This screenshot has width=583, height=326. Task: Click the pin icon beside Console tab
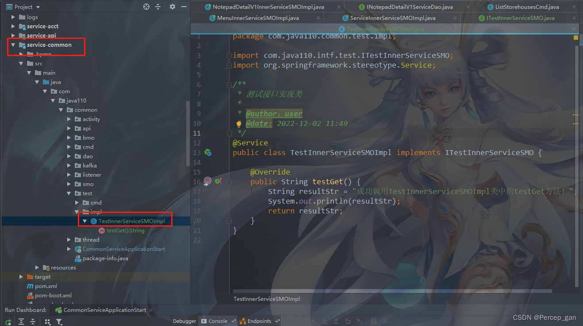tap(232, 321)
